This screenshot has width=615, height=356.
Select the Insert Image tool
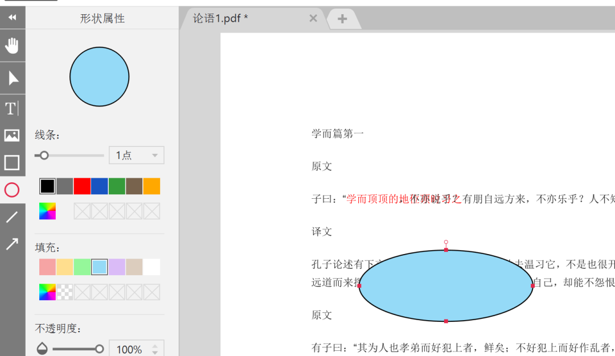point(12,136)
